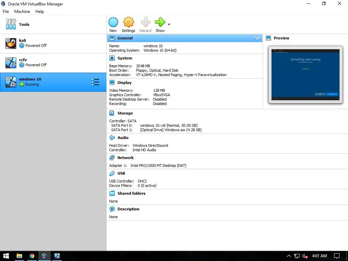The image size is (348, 261).
Task: Click the network tray icon
Action: point(297,256)
